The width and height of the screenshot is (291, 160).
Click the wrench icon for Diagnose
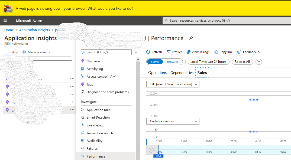pyautogui.click(x=83, y=92)
